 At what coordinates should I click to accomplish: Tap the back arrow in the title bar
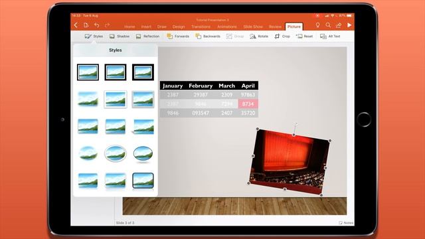[76, 25]
